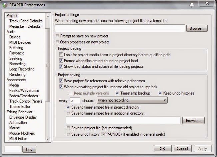
Task: Click the additional directory path field
Action: coord(123,120)
